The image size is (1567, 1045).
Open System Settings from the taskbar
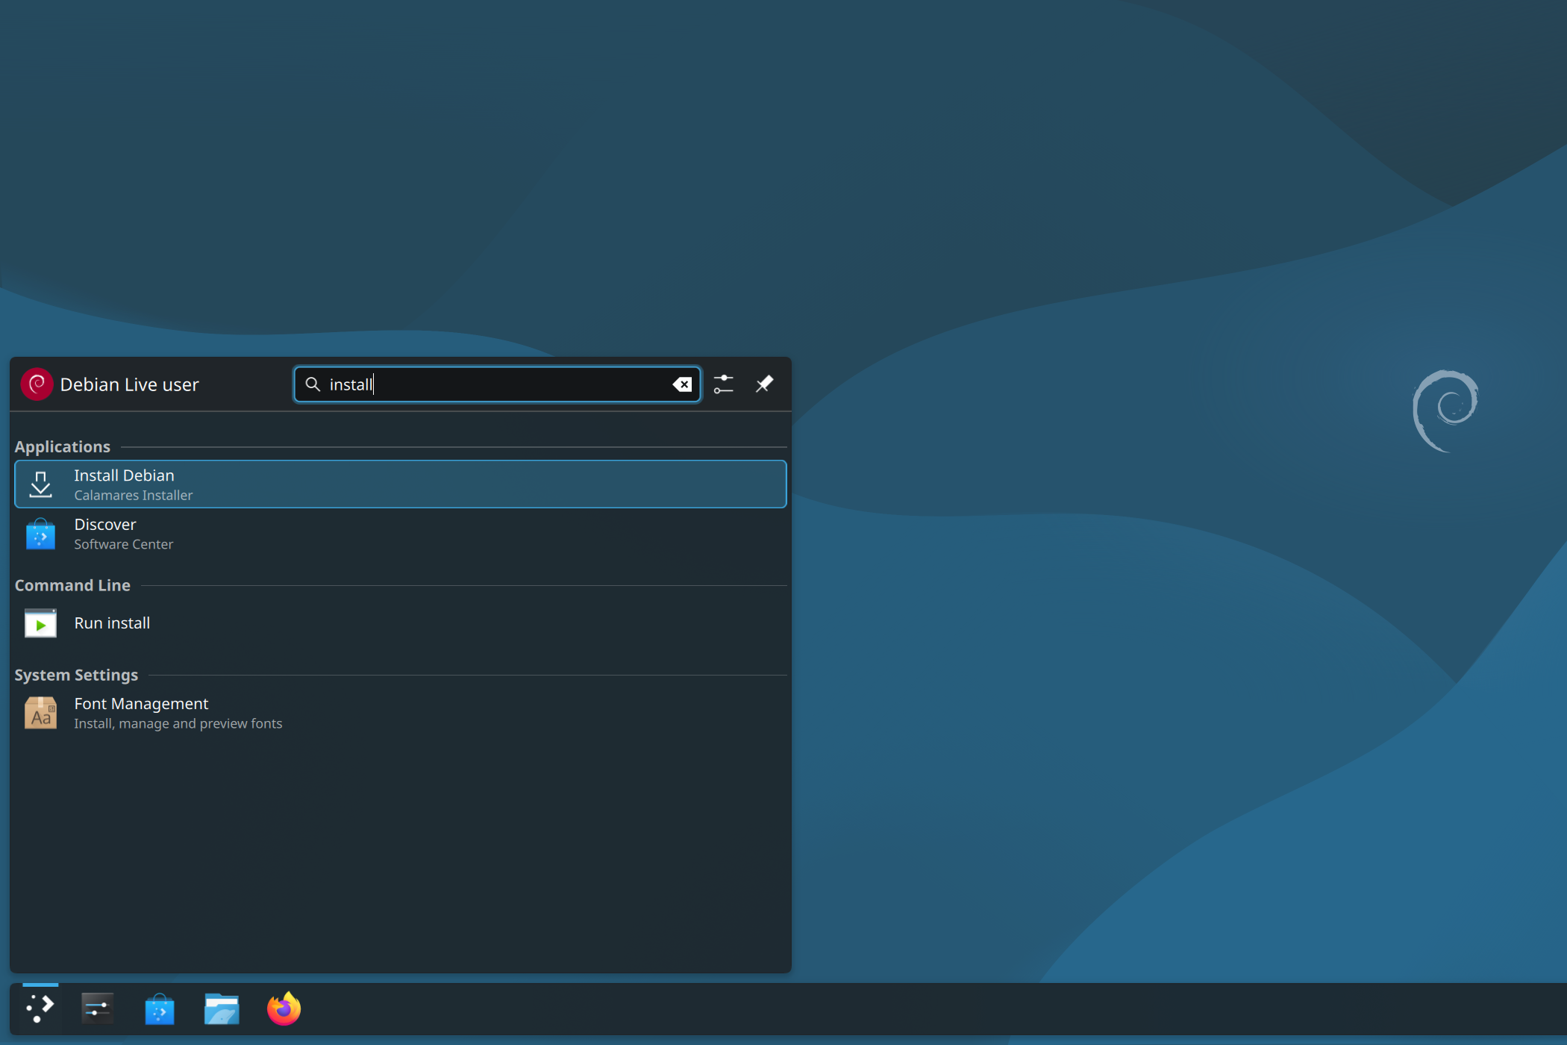click(97, 1008)
